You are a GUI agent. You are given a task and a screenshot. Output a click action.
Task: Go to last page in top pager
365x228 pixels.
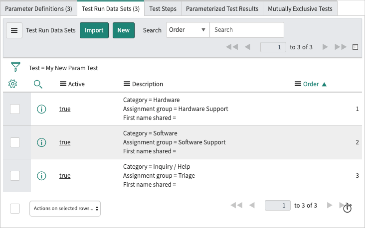pos(341,47)
